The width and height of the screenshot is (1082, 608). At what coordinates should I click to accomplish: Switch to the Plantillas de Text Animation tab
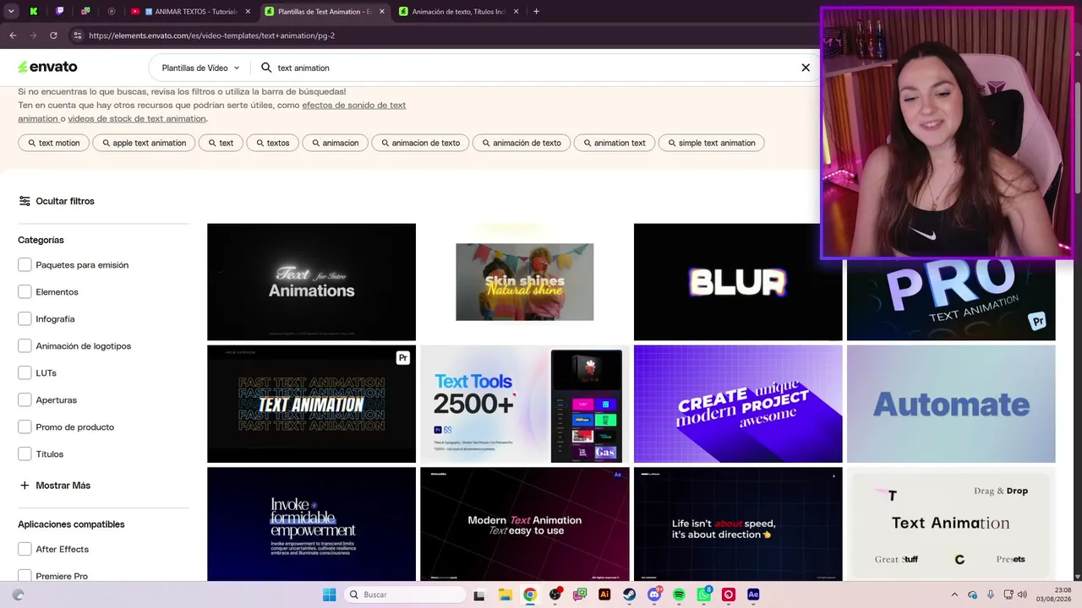coord(324,12)
